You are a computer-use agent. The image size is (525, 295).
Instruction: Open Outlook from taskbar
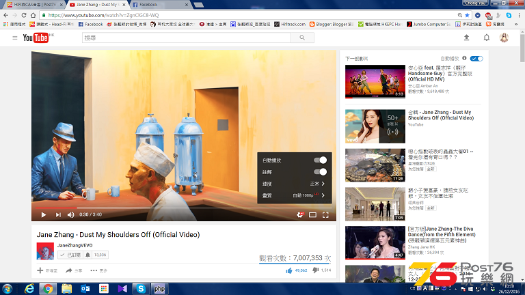coord(85,289)
